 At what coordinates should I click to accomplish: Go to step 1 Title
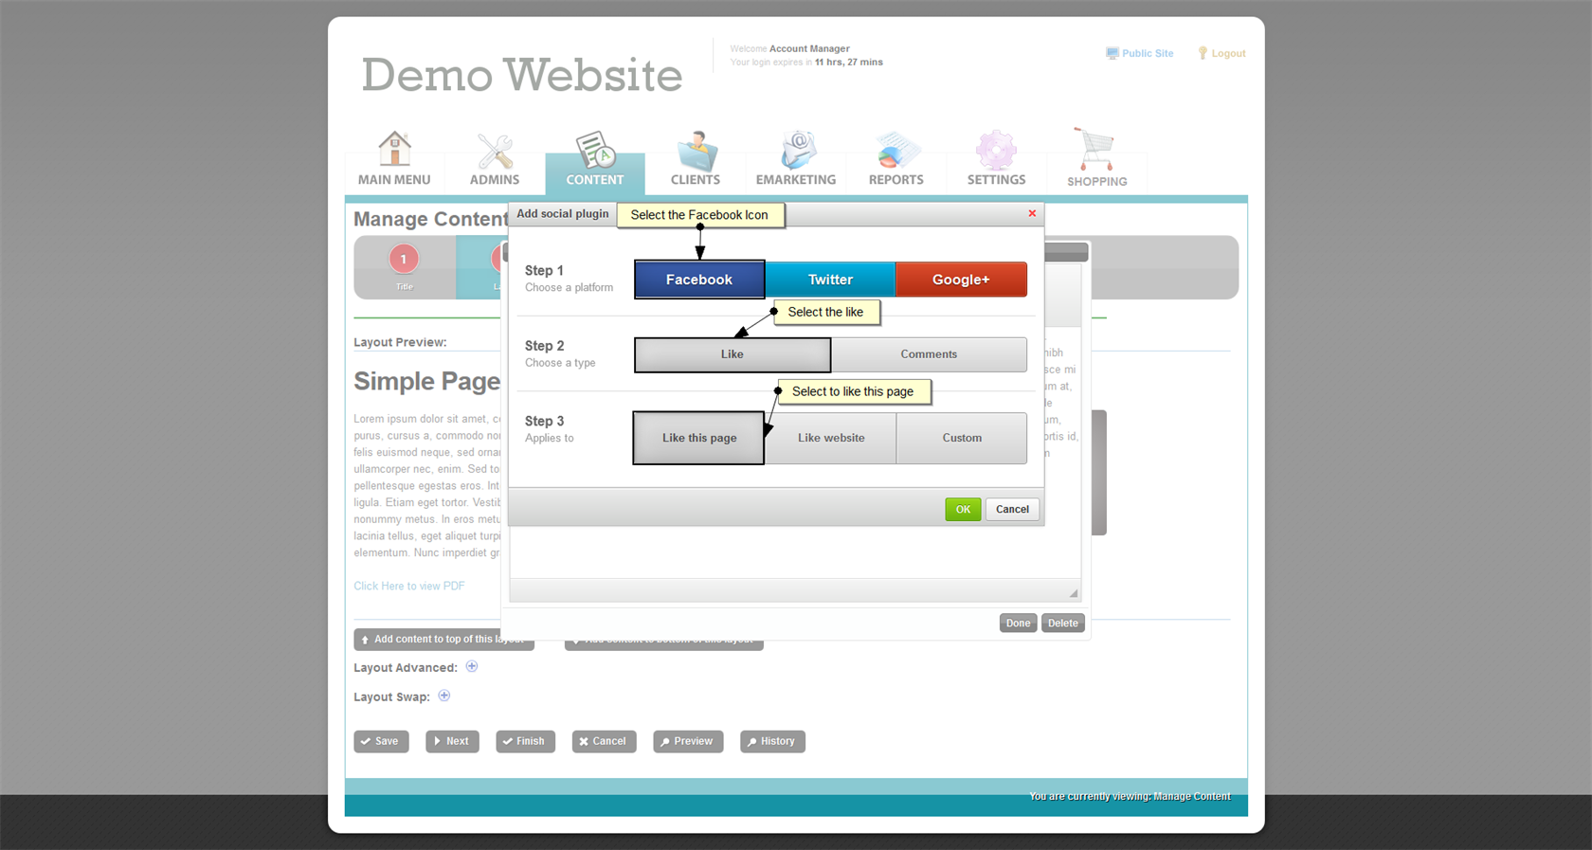click(x=404, y=260)
